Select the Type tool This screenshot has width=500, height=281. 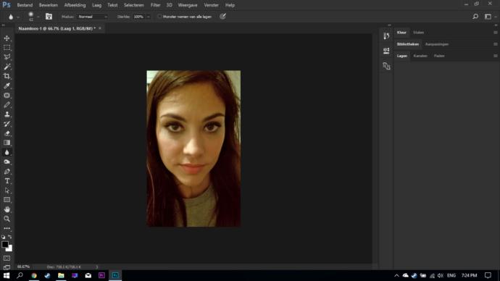[x=7, y=181]
